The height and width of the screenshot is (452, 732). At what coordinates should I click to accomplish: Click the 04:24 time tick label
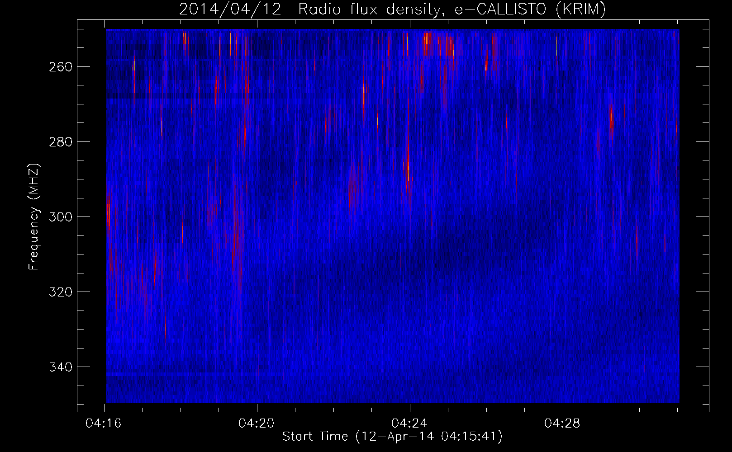tap(409, 424)
